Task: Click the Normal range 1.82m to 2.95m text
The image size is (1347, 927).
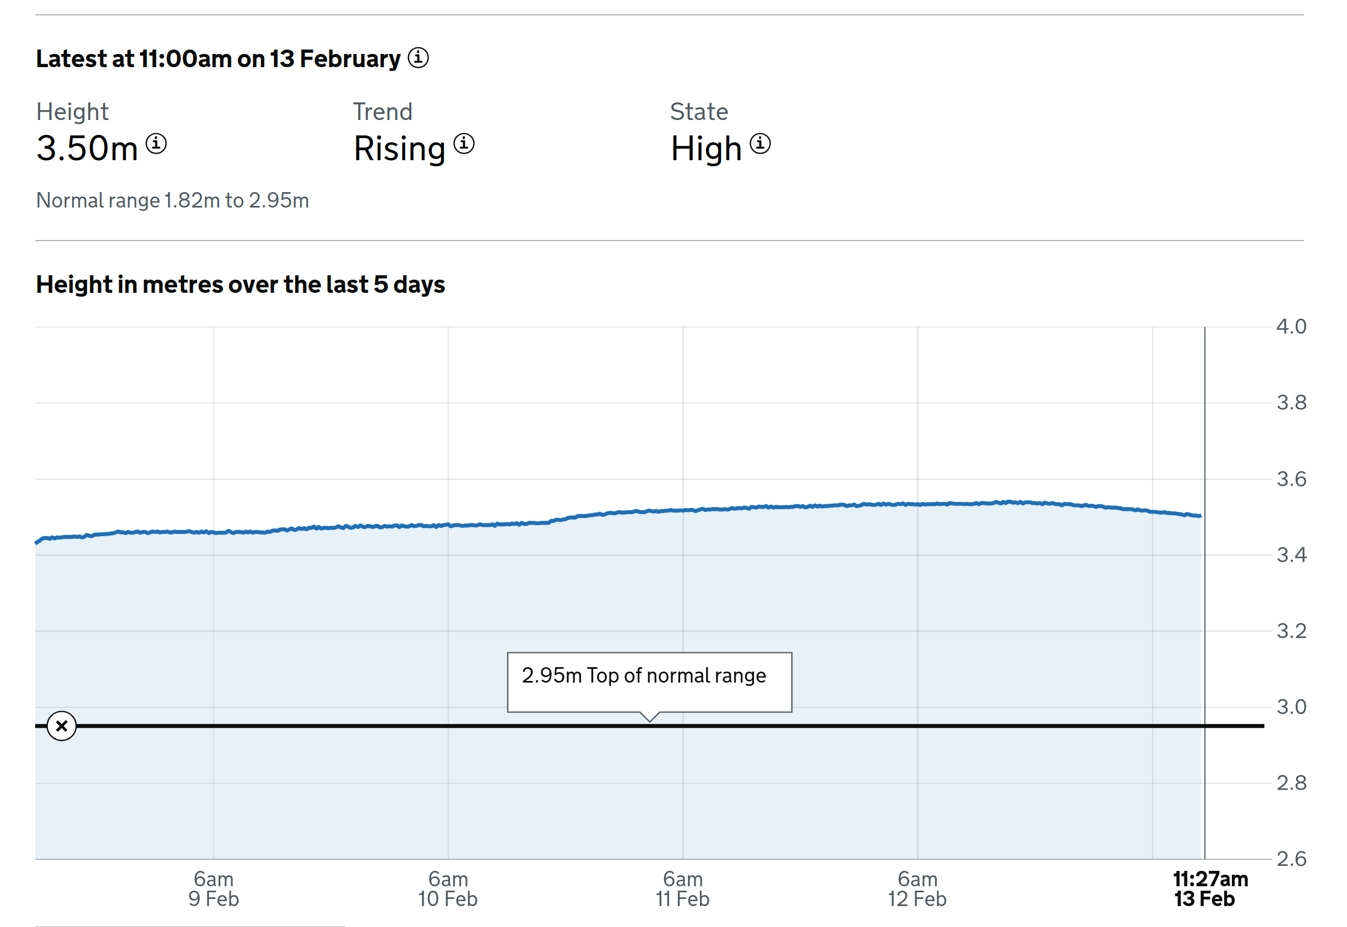Action: coord(172,200)
